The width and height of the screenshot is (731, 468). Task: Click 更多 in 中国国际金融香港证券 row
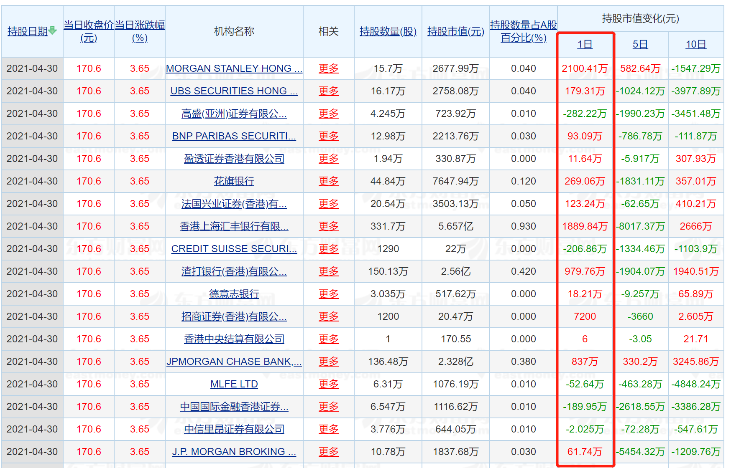tap(329, 407)
